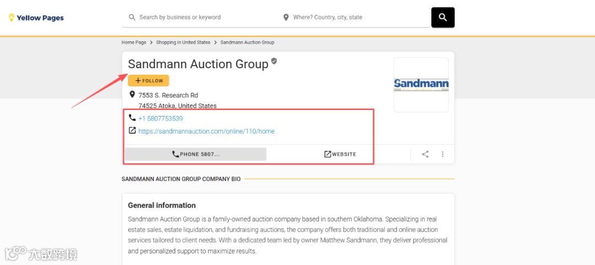The height and width of the screenshot is (265, 595).
Task: Click the Yellow Pages logo
Action: click(36, 18)
